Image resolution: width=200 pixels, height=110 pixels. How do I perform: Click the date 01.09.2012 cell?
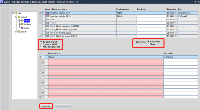click(x=172, y=36)
